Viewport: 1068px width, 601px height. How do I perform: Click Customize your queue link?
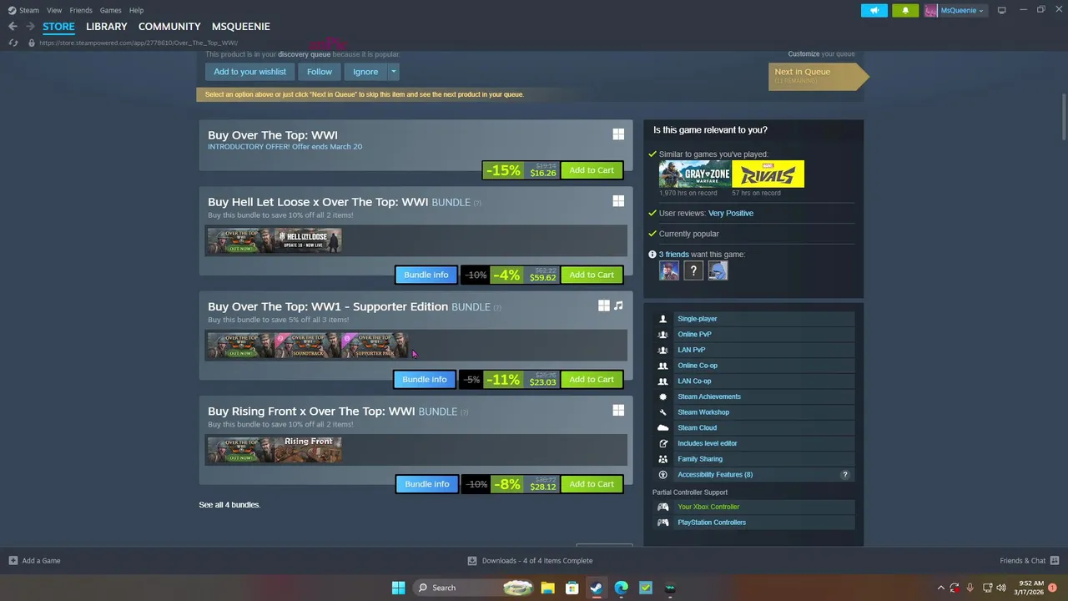point(804,54)
